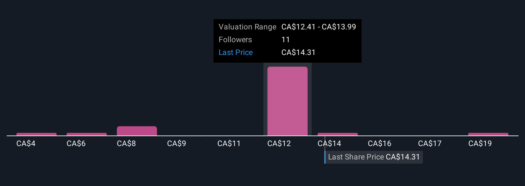525x186 pixels.
Task: Click the CA$16 axis label
Action: coord(380,143)
